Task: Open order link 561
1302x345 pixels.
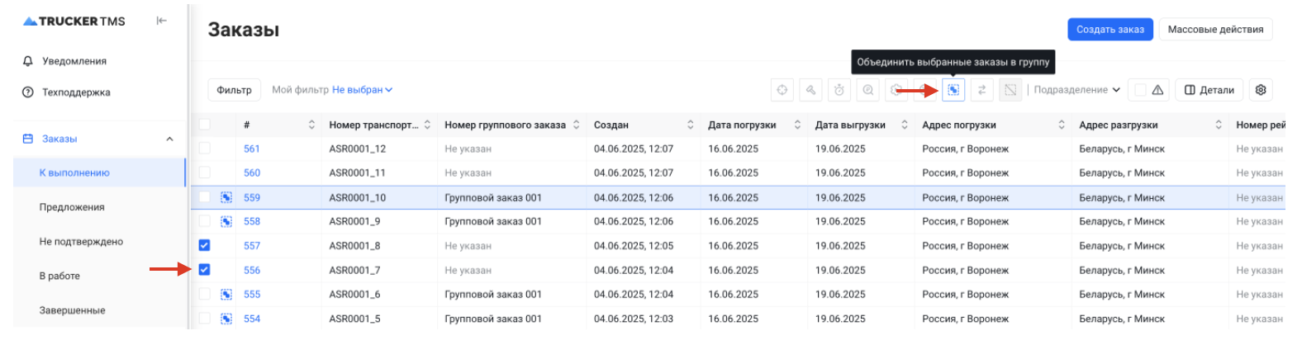Action: 252,149
